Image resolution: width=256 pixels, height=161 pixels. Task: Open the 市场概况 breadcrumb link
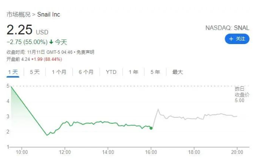click(19, 14)
